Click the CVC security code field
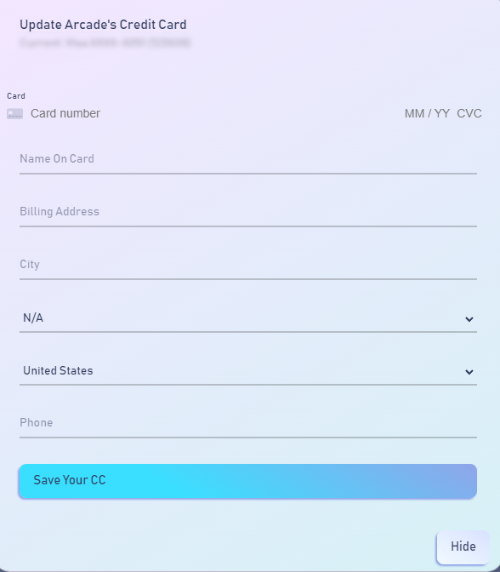The height and width of the screenshot is (572, 500). tap(469, 113)
